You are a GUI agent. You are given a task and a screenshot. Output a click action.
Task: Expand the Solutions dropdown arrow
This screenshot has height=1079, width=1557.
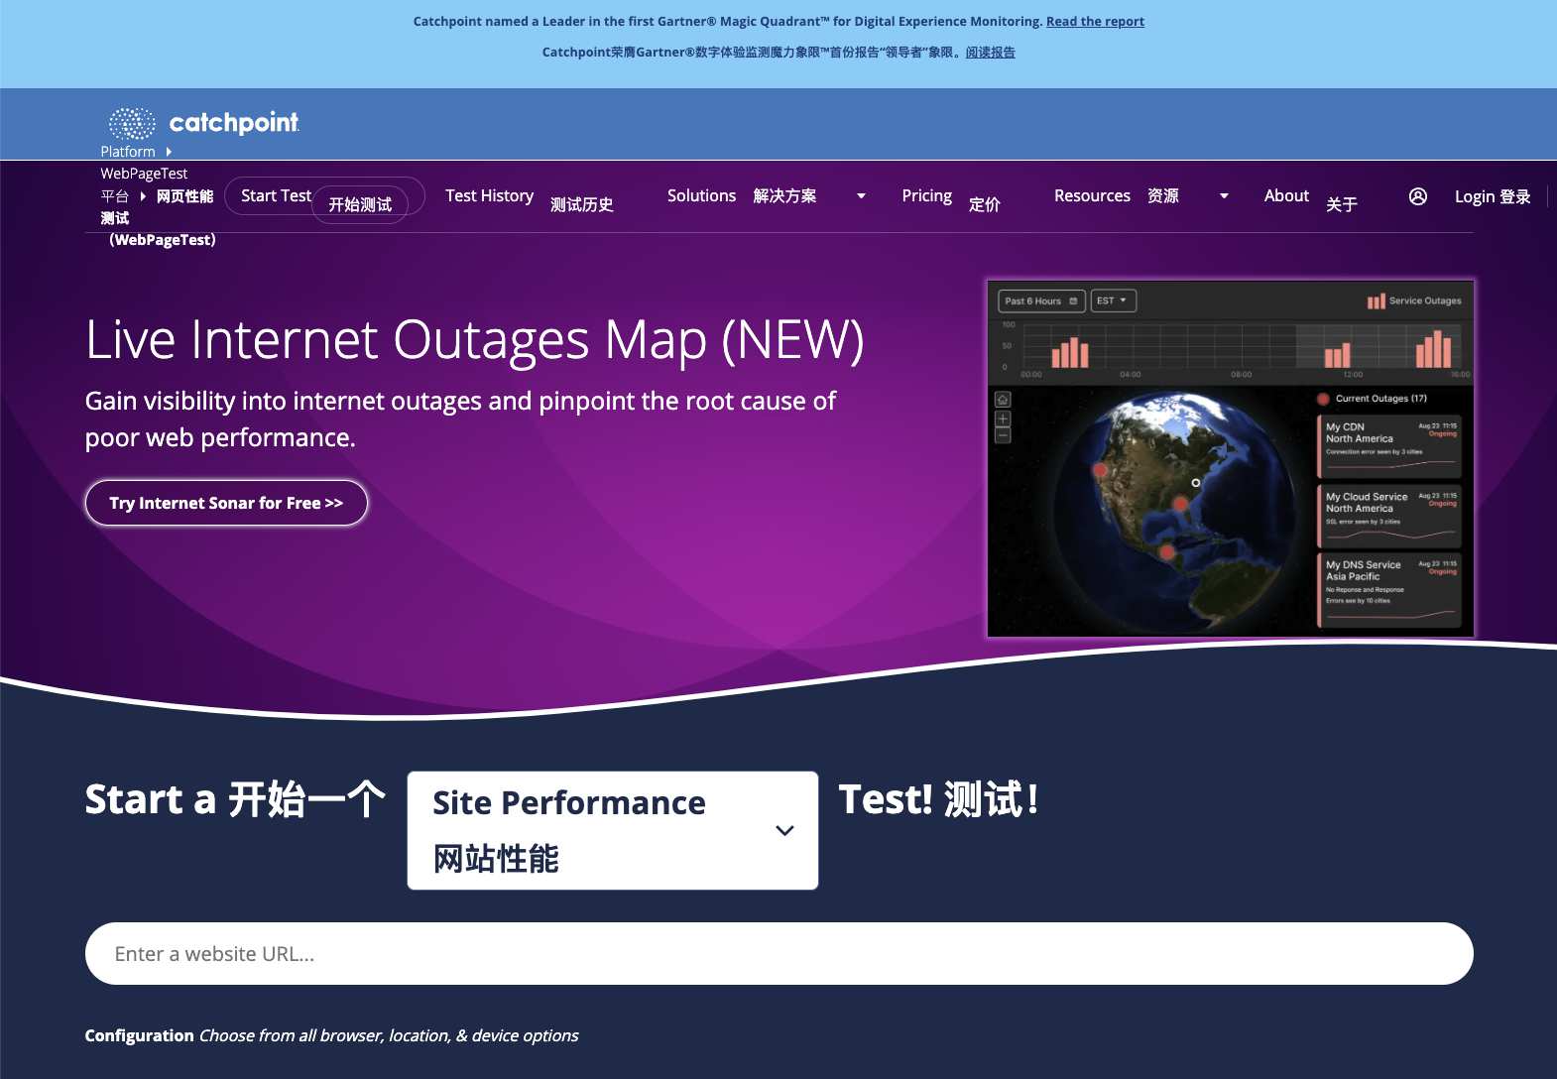[x=861, y=196]
